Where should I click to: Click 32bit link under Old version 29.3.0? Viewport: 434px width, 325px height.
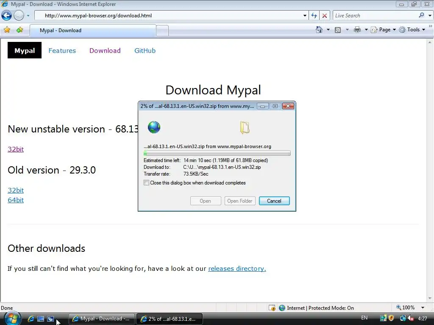(x=16, y=190)
